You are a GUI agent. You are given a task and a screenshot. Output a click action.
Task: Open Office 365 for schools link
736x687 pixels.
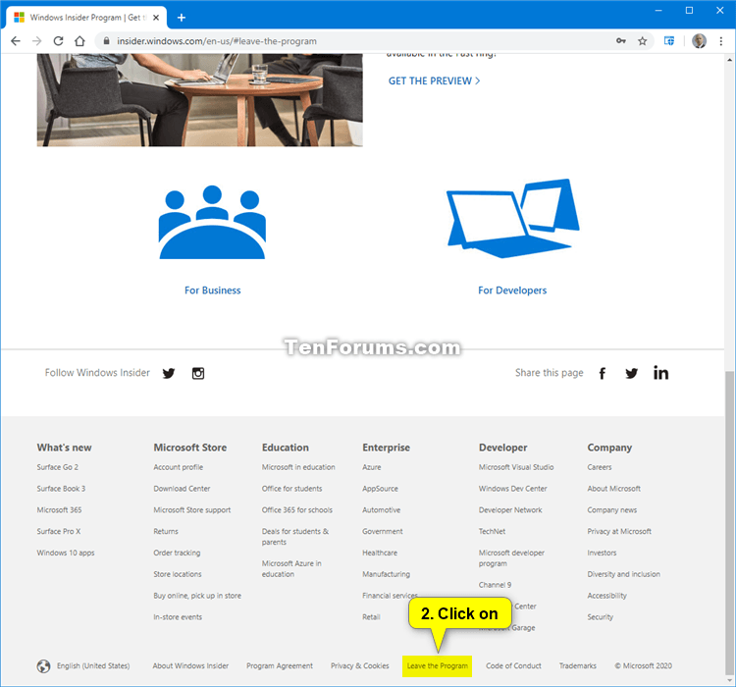point(297,510)
